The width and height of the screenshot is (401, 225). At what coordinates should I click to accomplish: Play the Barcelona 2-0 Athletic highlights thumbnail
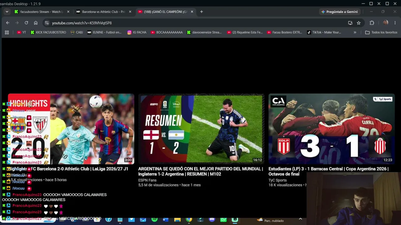(71, 129)
